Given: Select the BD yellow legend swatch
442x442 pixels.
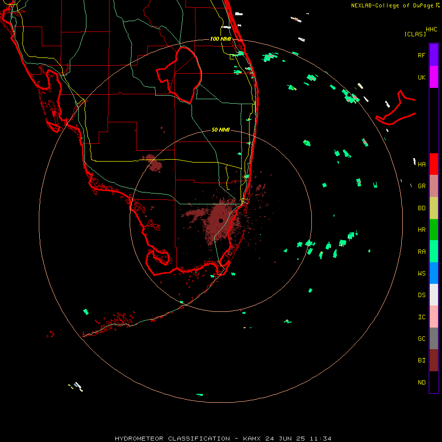Looking at the screenshot, I should coord(434,208).
